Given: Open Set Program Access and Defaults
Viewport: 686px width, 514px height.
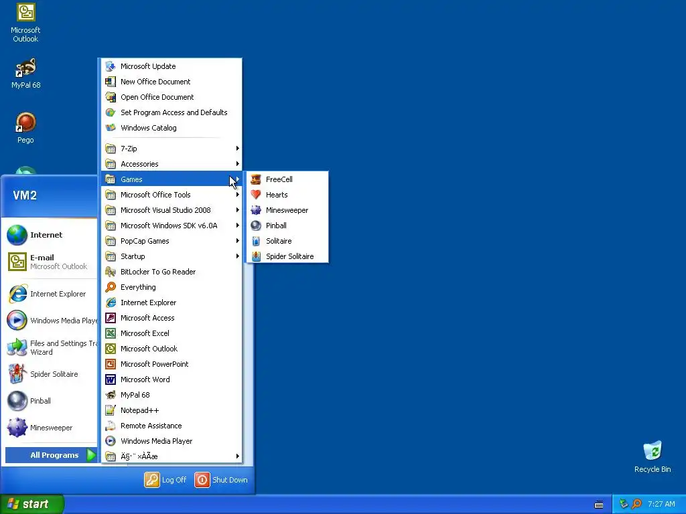Looking at the screenshot, I should [171, 112].
